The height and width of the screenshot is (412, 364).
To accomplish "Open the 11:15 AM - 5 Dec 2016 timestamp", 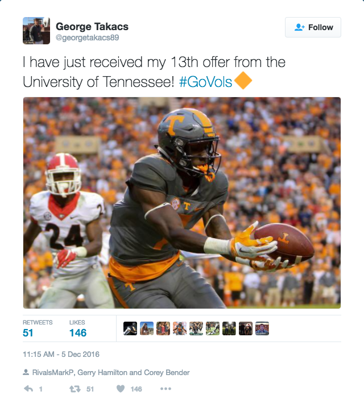I will tap(61, 354).
